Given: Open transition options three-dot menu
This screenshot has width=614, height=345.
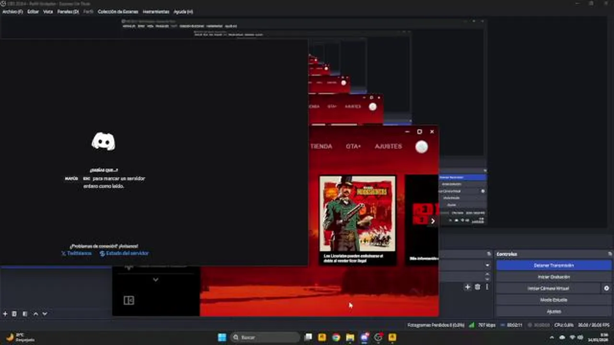Looking at the screenshot, I should point(487,287).
